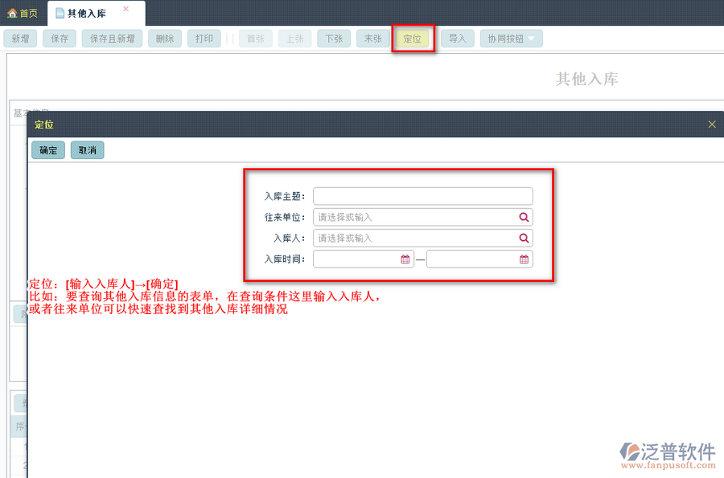Open the 首页 home tab
The image size is (724, 478).
click(23, 14)
